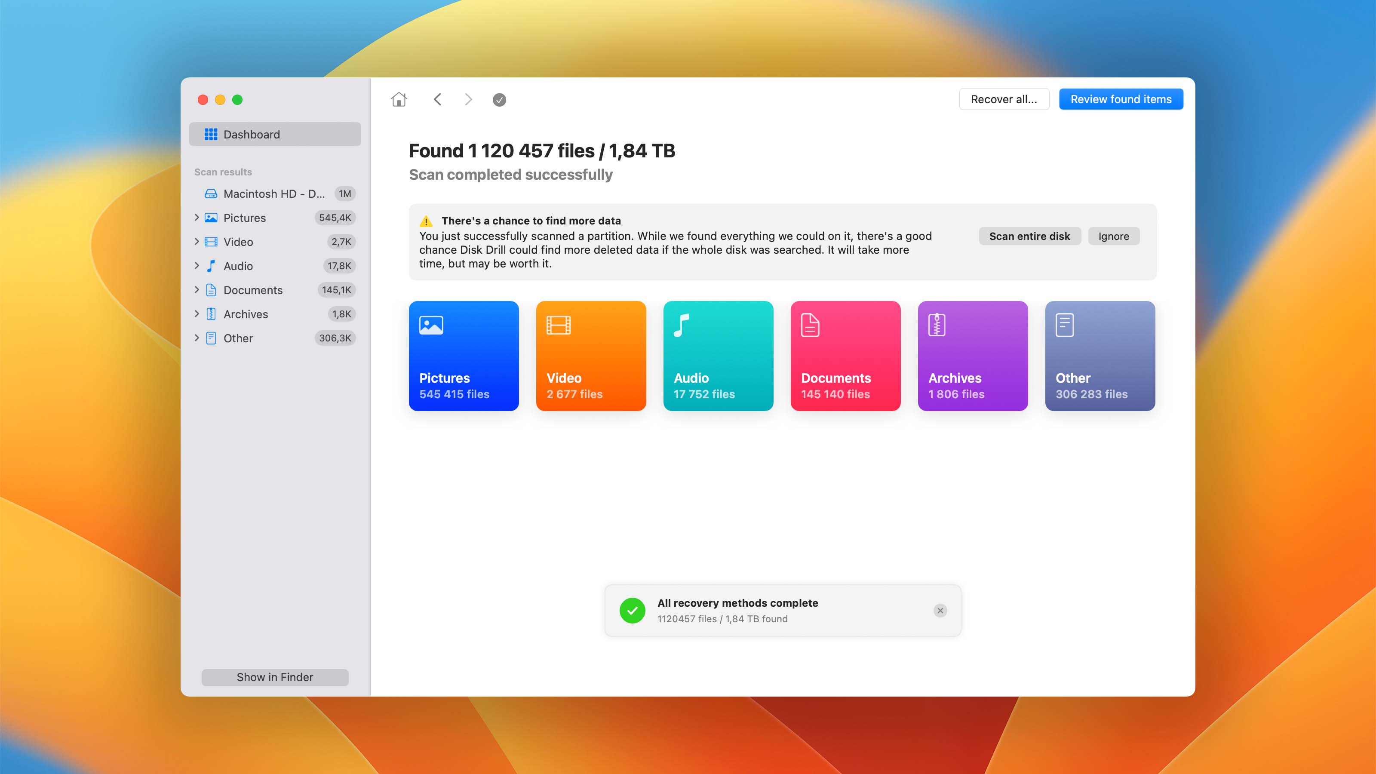Click the 17,8K badge next to Audio

pos(339,265)
